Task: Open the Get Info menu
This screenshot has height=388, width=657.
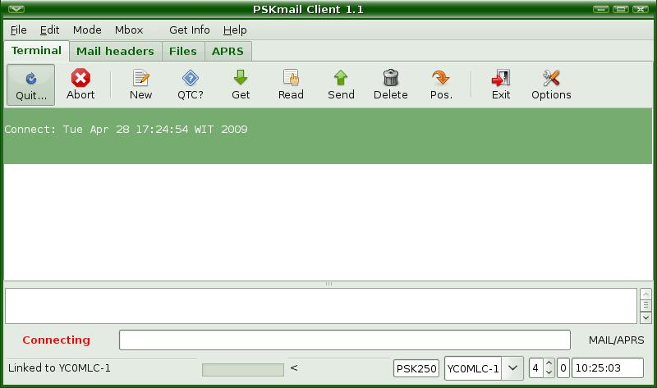Action: click(x=190, y=30)
